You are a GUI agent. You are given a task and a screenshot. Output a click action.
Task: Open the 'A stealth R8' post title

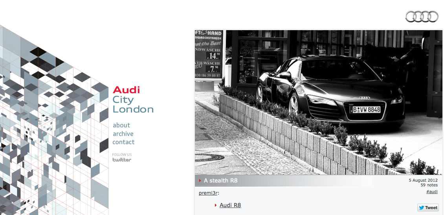click(x=220, y=181)
